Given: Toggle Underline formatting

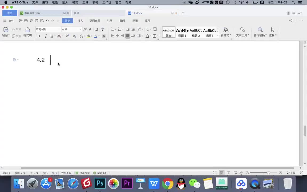Looking at the screenshot, I should point(51,36).
